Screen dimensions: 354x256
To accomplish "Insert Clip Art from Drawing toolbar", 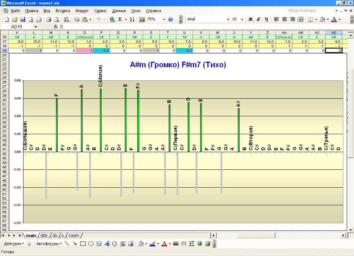I will [123, 244].
